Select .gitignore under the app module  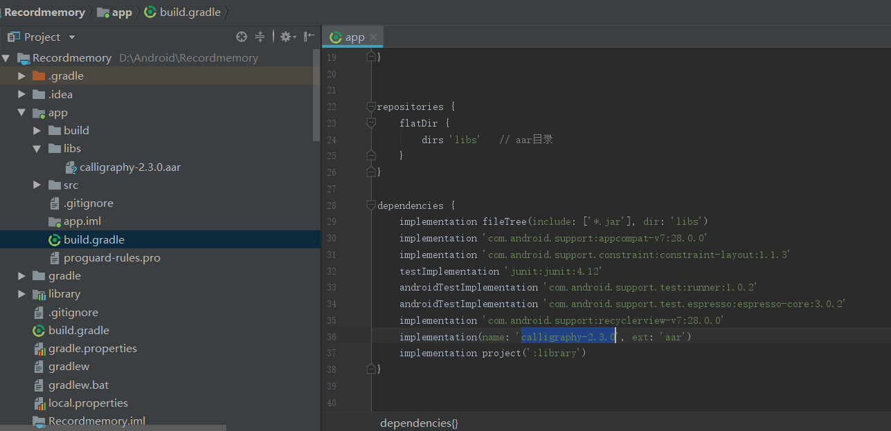point(89,203)
